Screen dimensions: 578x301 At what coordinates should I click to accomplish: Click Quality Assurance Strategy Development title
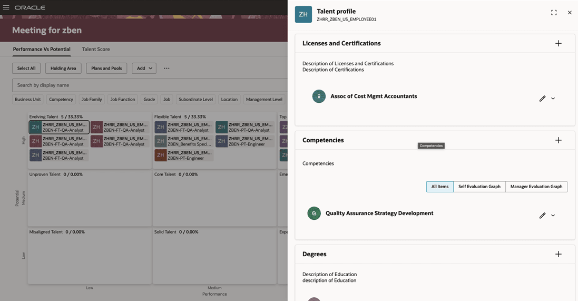coord(379,213)
